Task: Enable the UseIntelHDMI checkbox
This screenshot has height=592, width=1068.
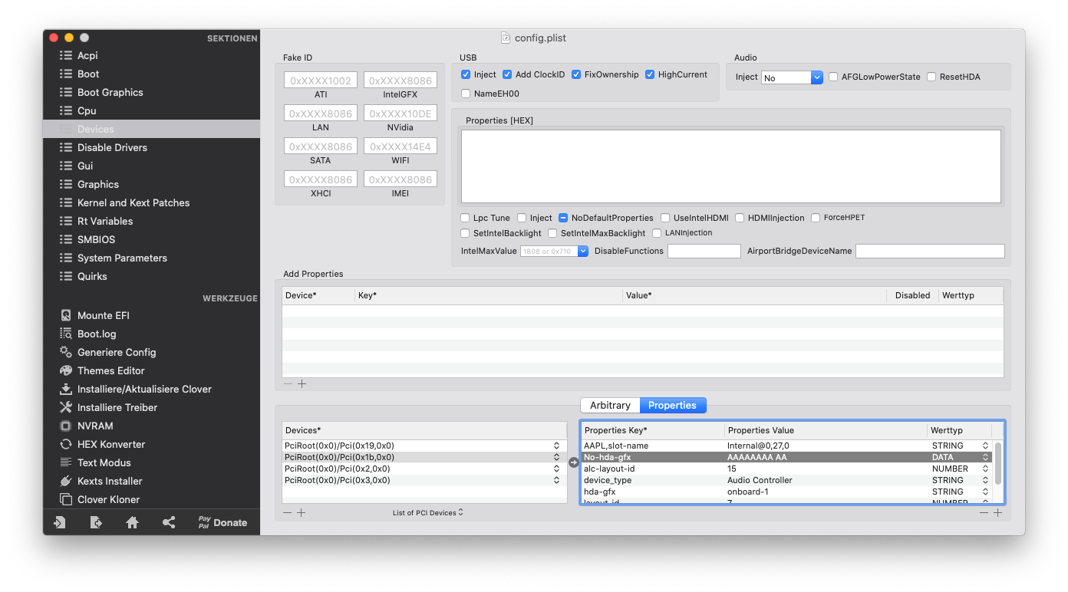Action: coord(666,218)
